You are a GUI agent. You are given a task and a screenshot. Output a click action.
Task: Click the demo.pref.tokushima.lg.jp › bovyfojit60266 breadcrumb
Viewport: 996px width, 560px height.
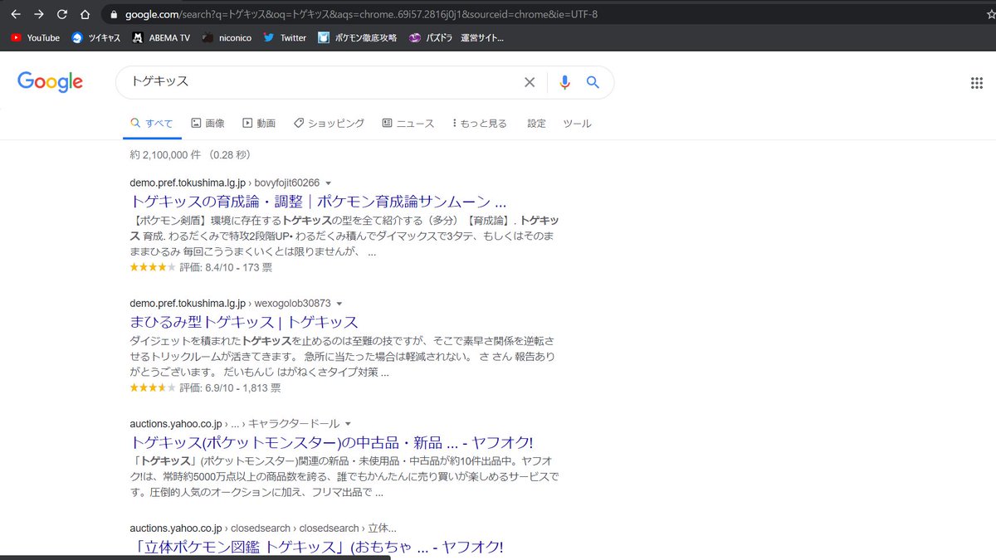[225, 183]
